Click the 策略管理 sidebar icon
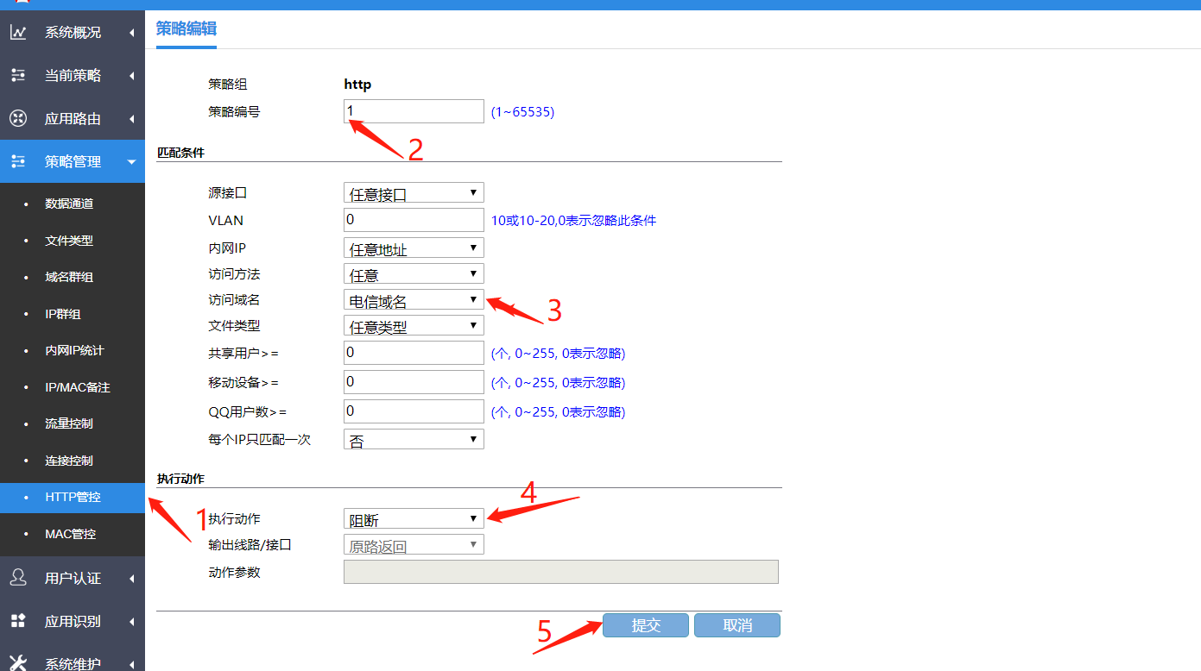This screenshot has width=1201, height=671. click(x=18, y=161)
